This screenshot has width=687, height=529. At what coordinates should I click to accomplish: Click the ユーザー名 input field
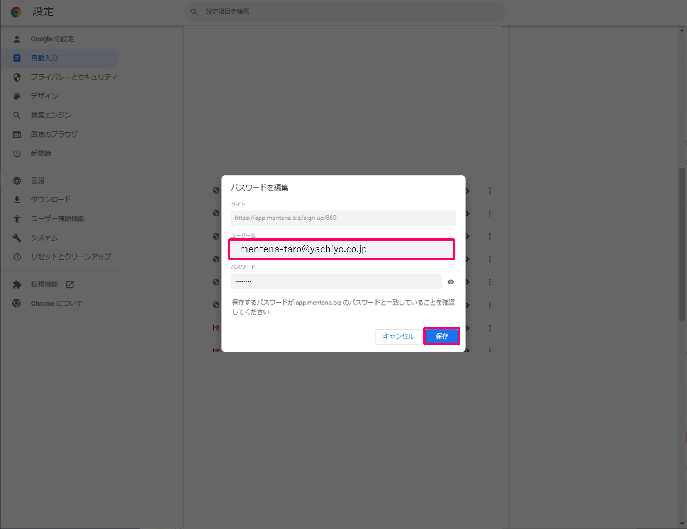pyautogui.click(x=342, y=249)
